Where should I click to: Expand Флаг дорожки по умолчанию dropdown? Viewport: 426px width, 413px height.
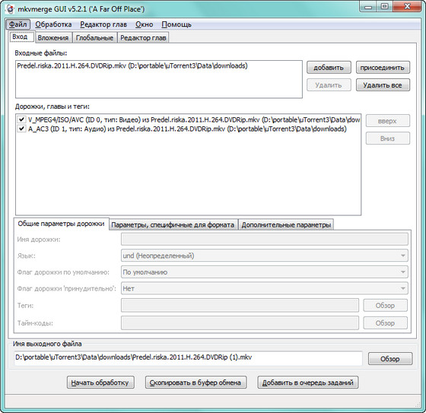click(x=265, y=272)
